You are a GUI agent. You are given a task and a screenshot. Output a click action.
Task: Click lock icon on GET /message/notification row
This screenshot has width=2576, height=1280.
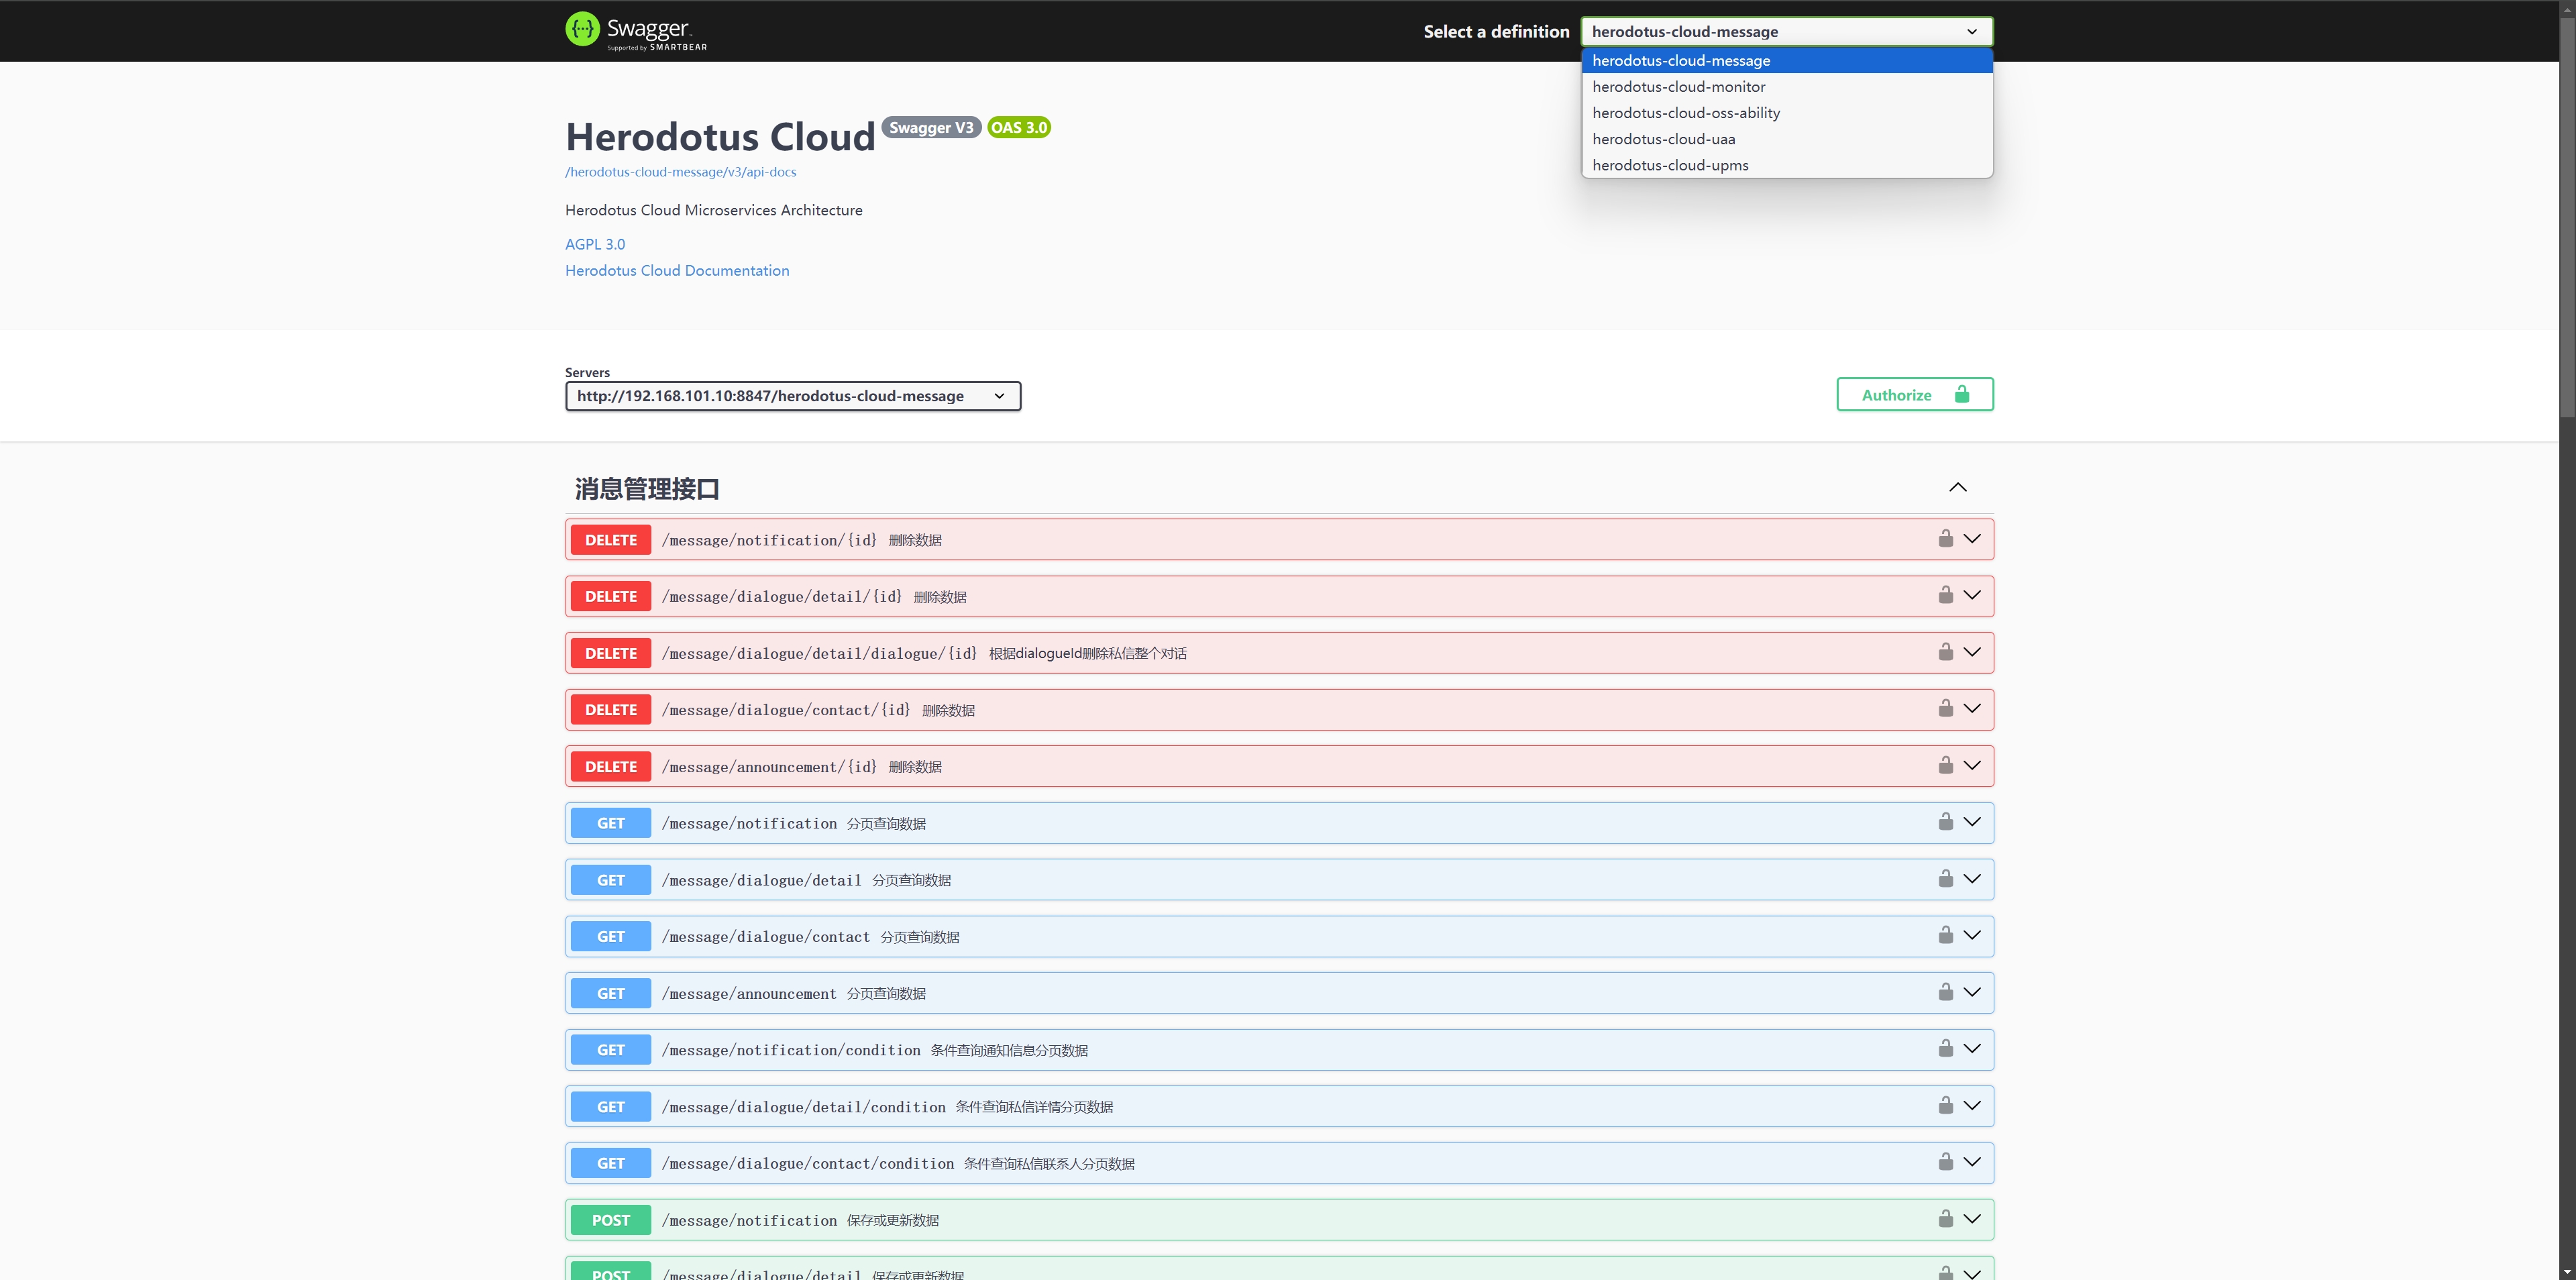tap(1945, 822)
